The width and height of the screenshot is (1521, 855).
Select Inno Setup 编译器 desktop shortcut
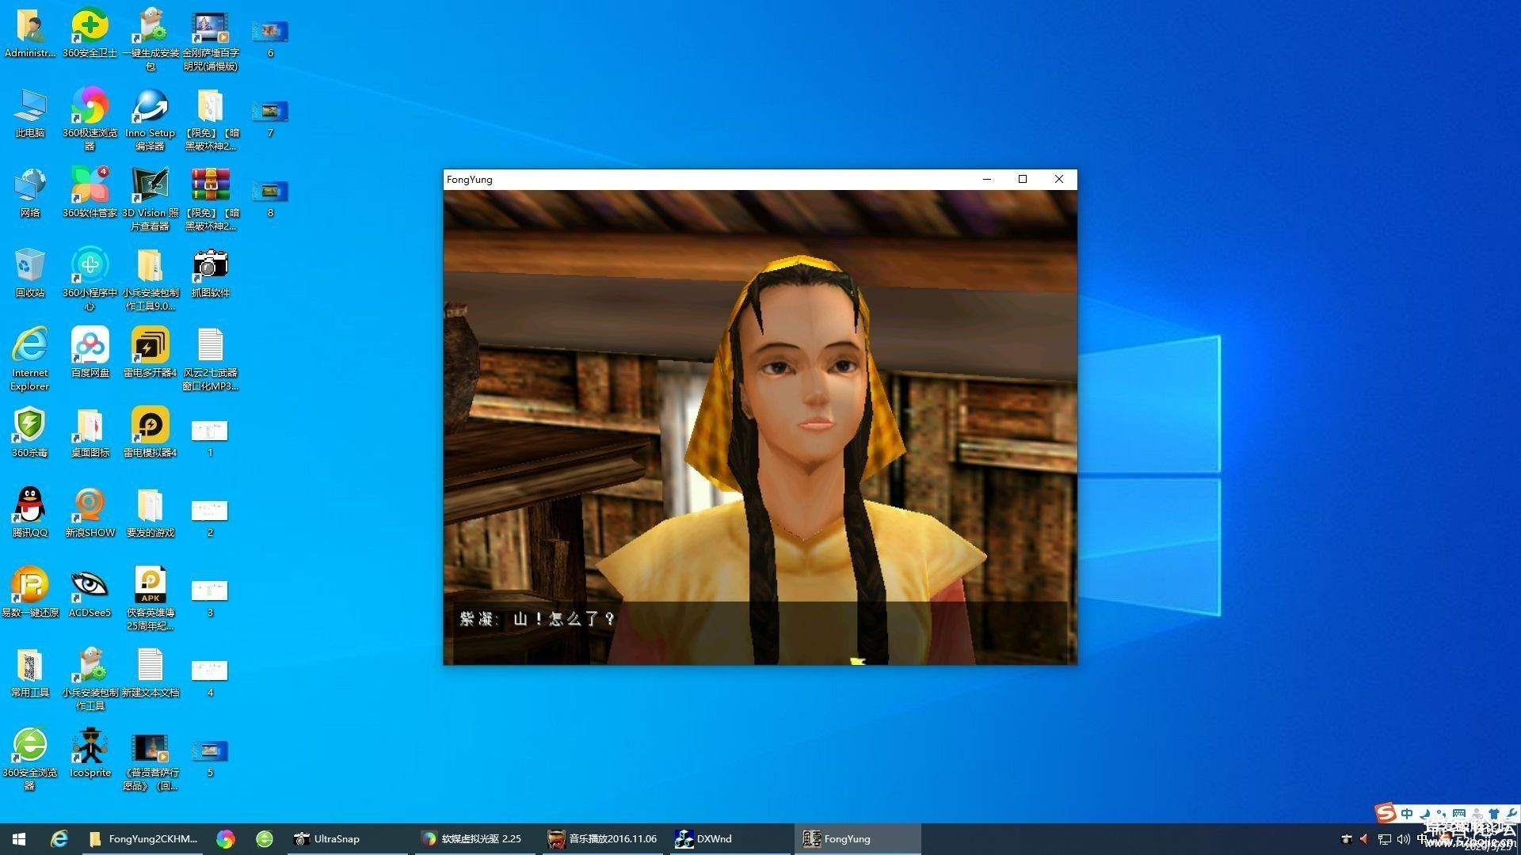tap(150, 119)
